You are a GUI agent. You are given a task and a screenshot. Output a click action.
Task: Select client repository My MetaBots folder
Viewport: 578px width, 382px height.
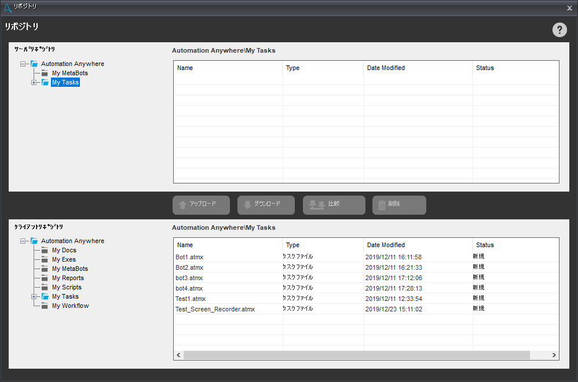[70, 269]
